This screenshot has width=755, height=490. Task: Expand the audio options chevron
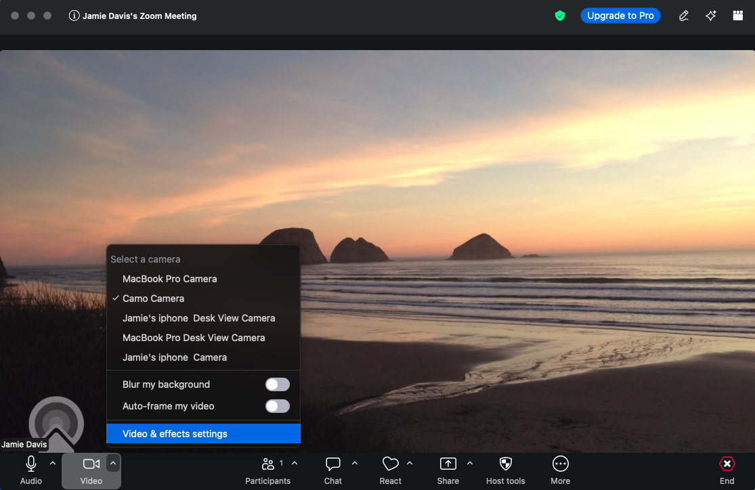(53, 464)
